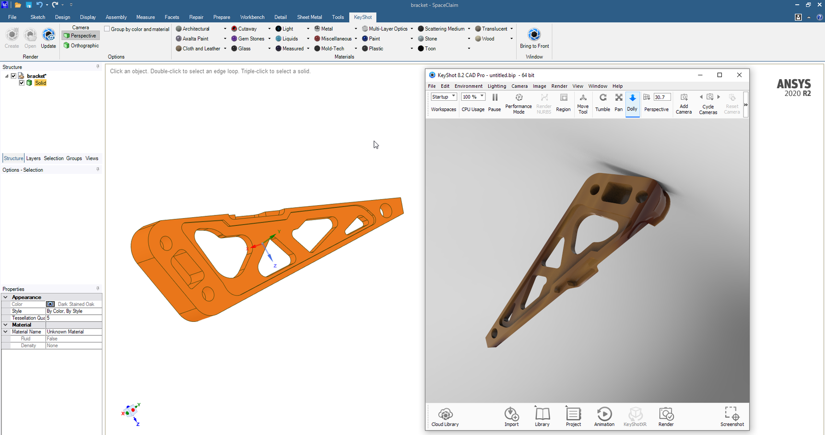Click Bring to Front window icon

tap(534, 35)
